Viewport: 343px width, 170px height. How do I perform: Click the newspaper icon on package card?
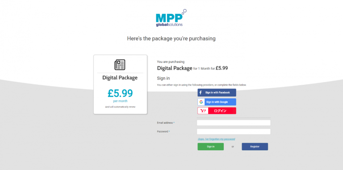point(120,65)
